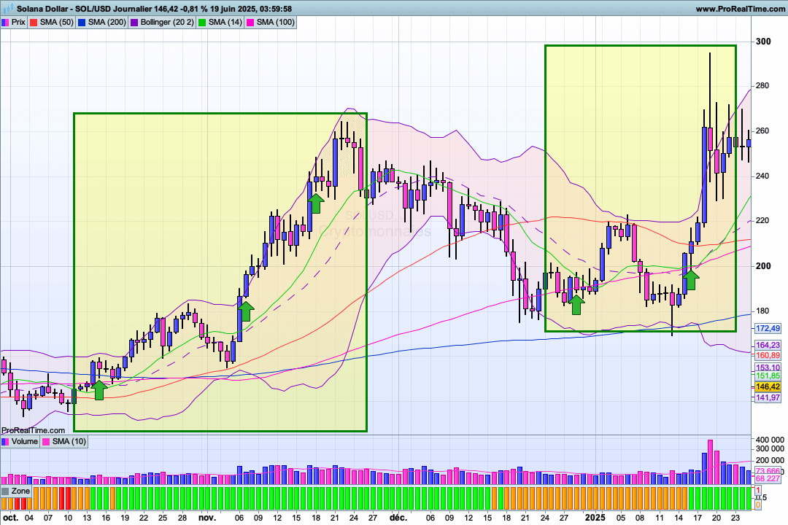This screenshot has height=525, width=788.
Task: Open the www.ProRealTime.com link
Action: tap(741, 9)
